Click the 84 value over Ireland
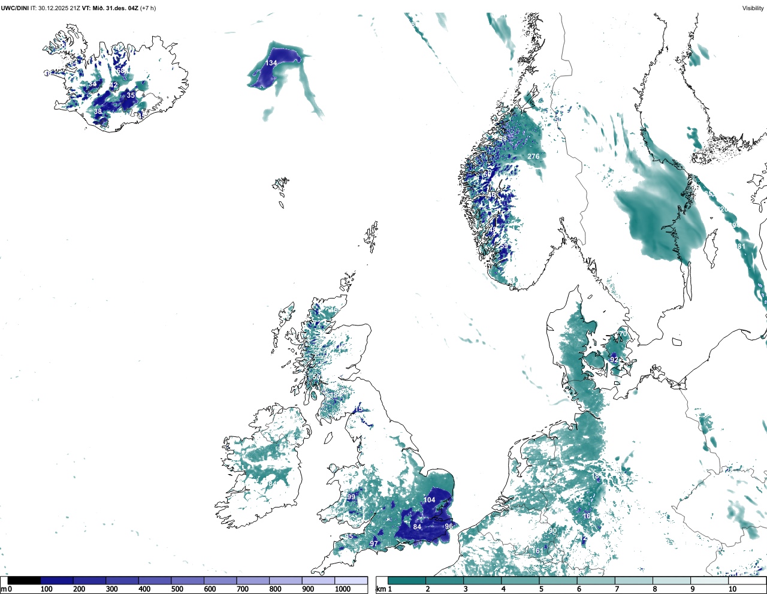767x594 pixels. point(272,484)
